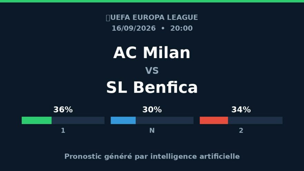304x171 pixels.
Task: Select the match date 16/09/2026
Action: [134, 28]
